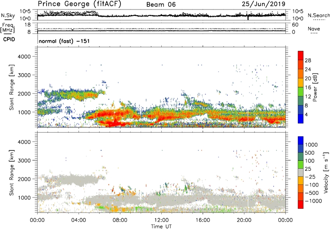
Task: Click the '16:00' time axis tick
Action: pos(203,220)
